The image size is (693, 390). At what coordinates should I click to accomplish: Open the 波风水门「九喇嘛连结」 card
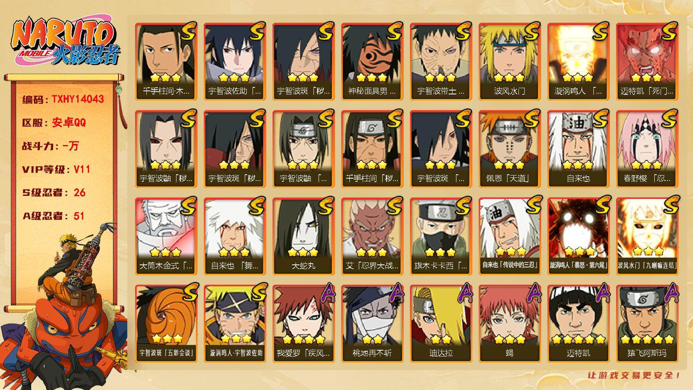[647, 236]
